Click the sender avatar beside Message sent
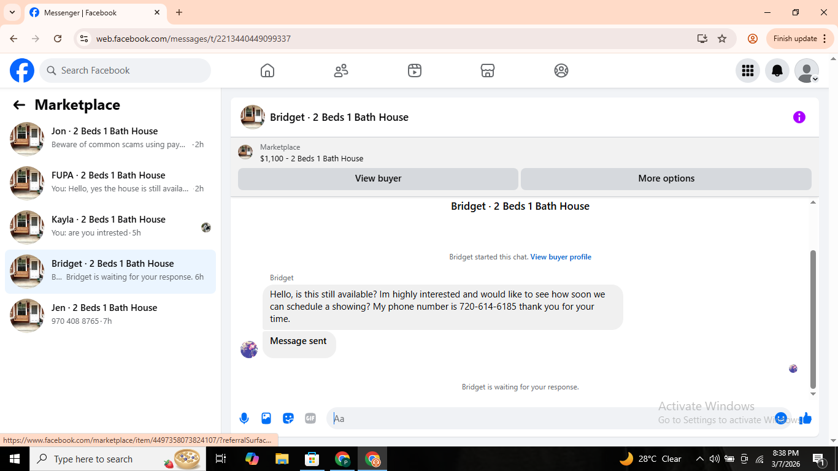This screenshot has width=838, height=471. click(249, 350)
